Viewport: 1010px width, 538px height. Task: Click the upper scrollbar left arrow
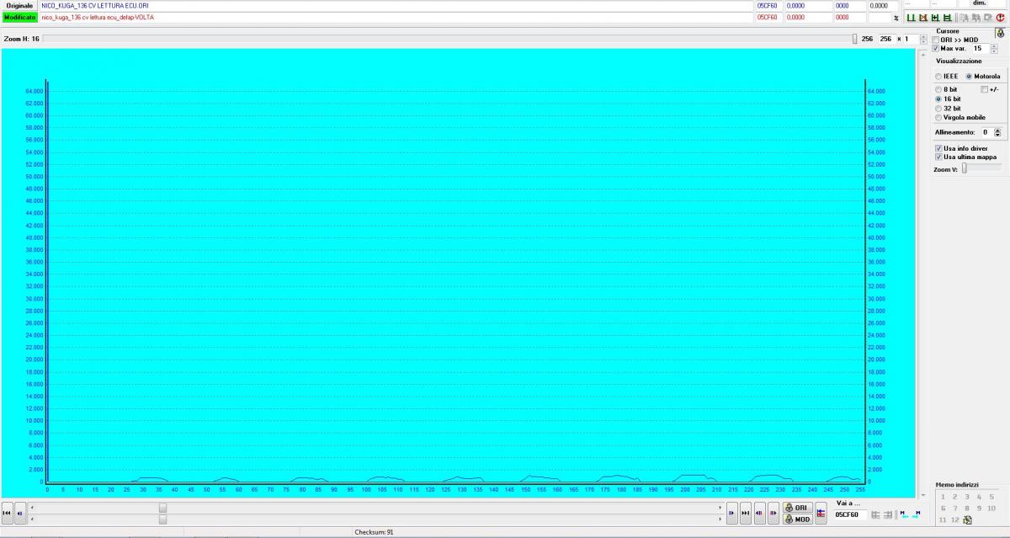(33, 508)
